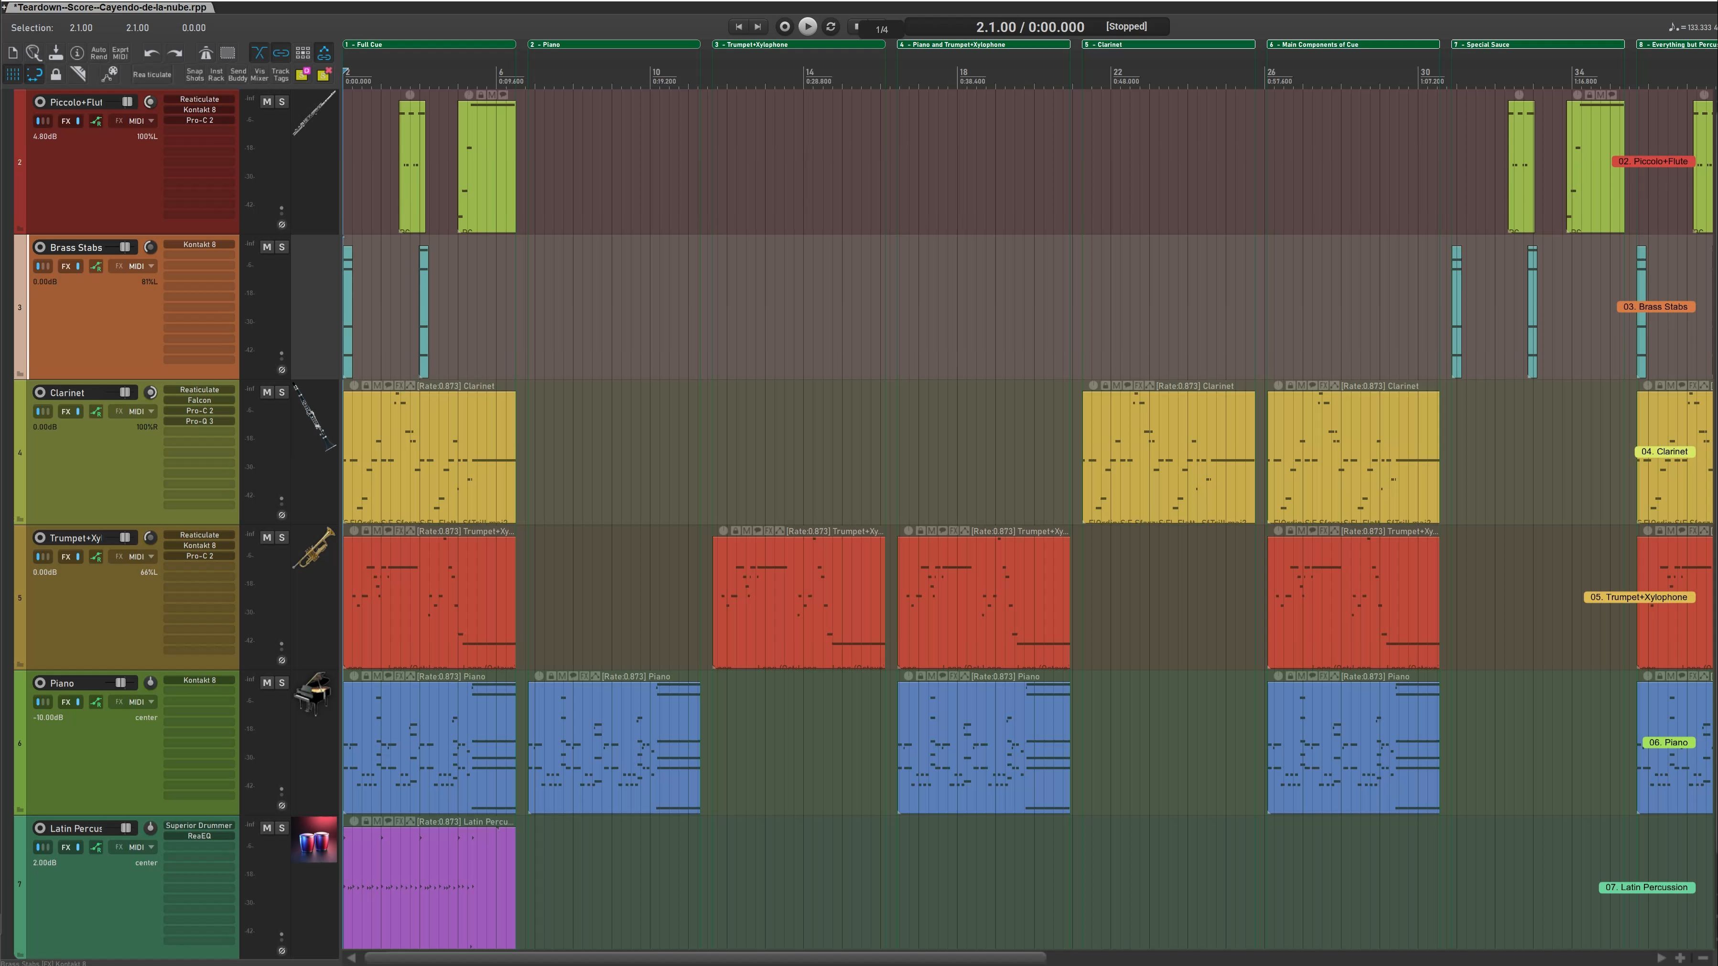This screenshot has width=1718, height=966.
Task: Click the Clarinet track volume fader handle
Action: click(x=125, y=393)
